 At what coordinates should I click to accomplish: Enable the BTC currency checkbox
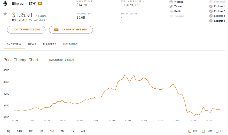[203, 131]
